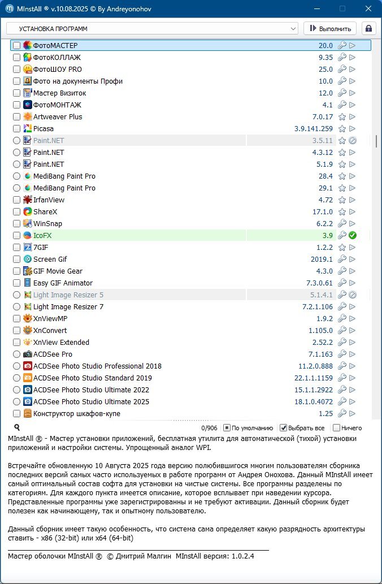
Task: Click the star icon in MediBang Paint Pro 29.1 row
Action: point(342,188)
